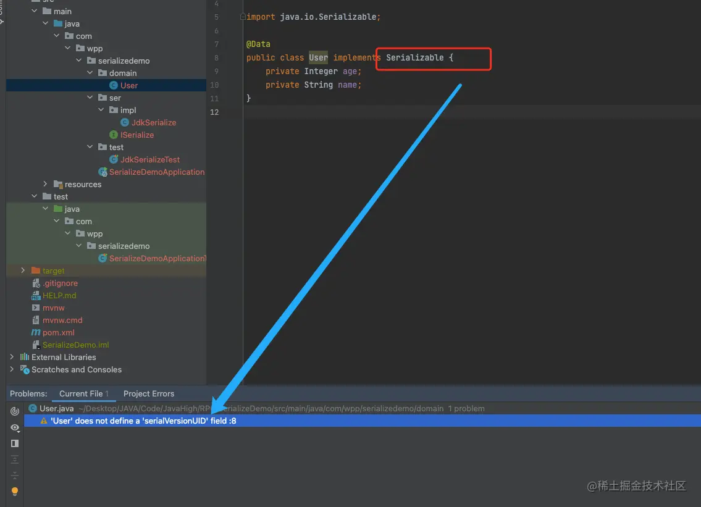This screenshot has height=507, width=701.
Task: Open mvnw.cmd file
Action: [x=62, y=320]
